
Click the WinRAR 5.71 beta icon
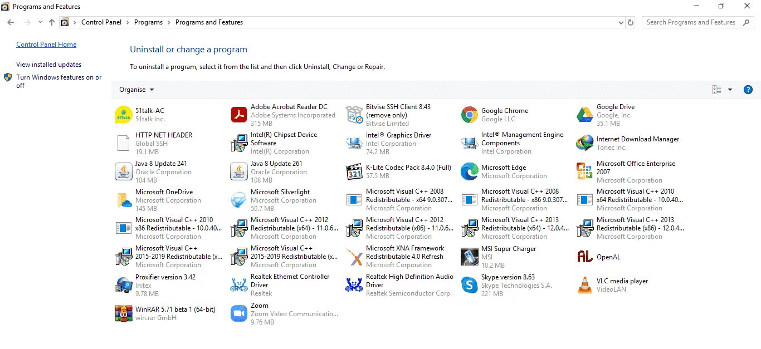tap(123, 313)
